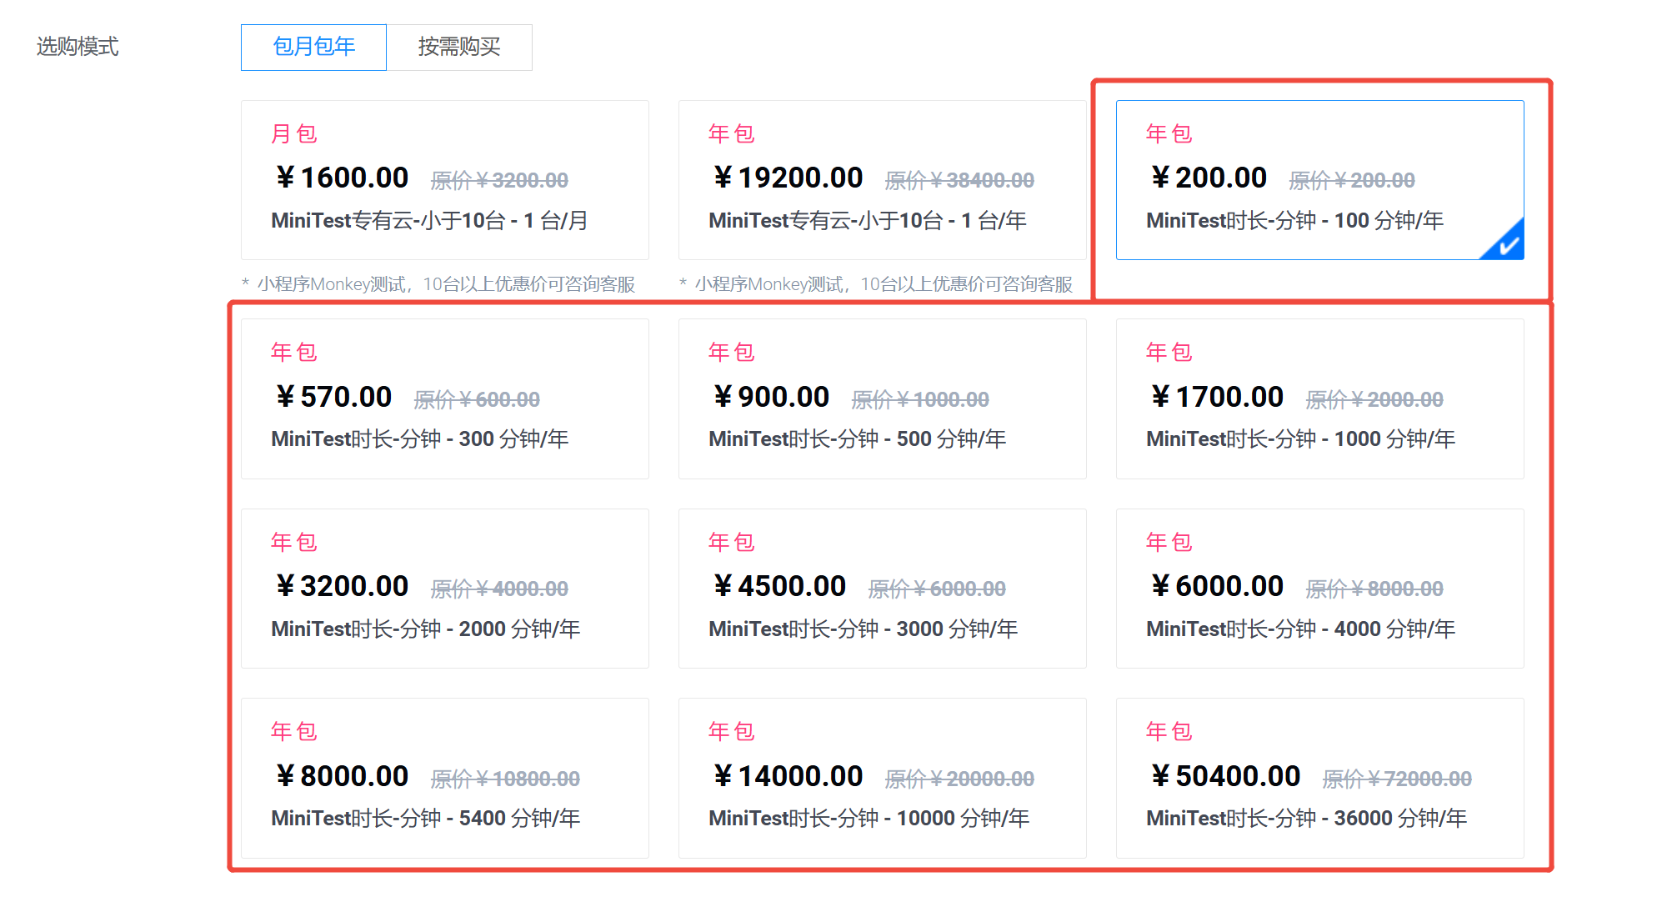Viewport: 1677px width, 897px height.
Task: Choose the ¥14000.00 10000 分钟/年 package
Action: pyautogui.click(x=883, y=778)
